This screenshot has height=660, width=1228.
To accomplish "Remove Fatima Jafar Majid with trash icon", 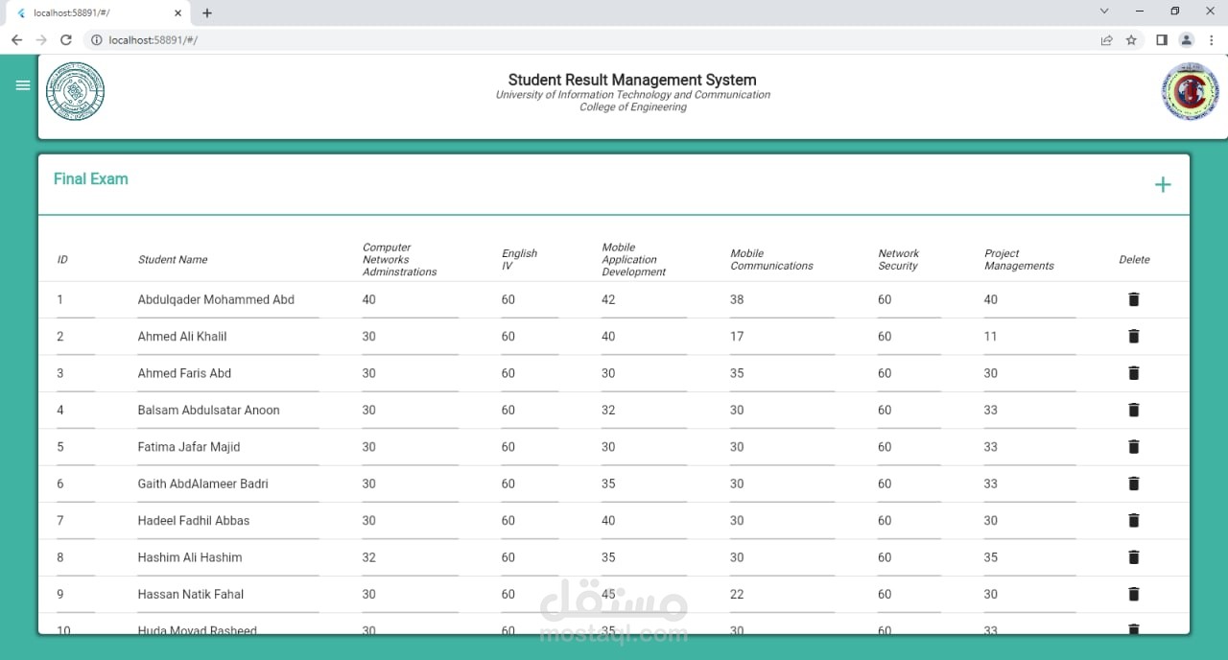I will point(1133,447).
